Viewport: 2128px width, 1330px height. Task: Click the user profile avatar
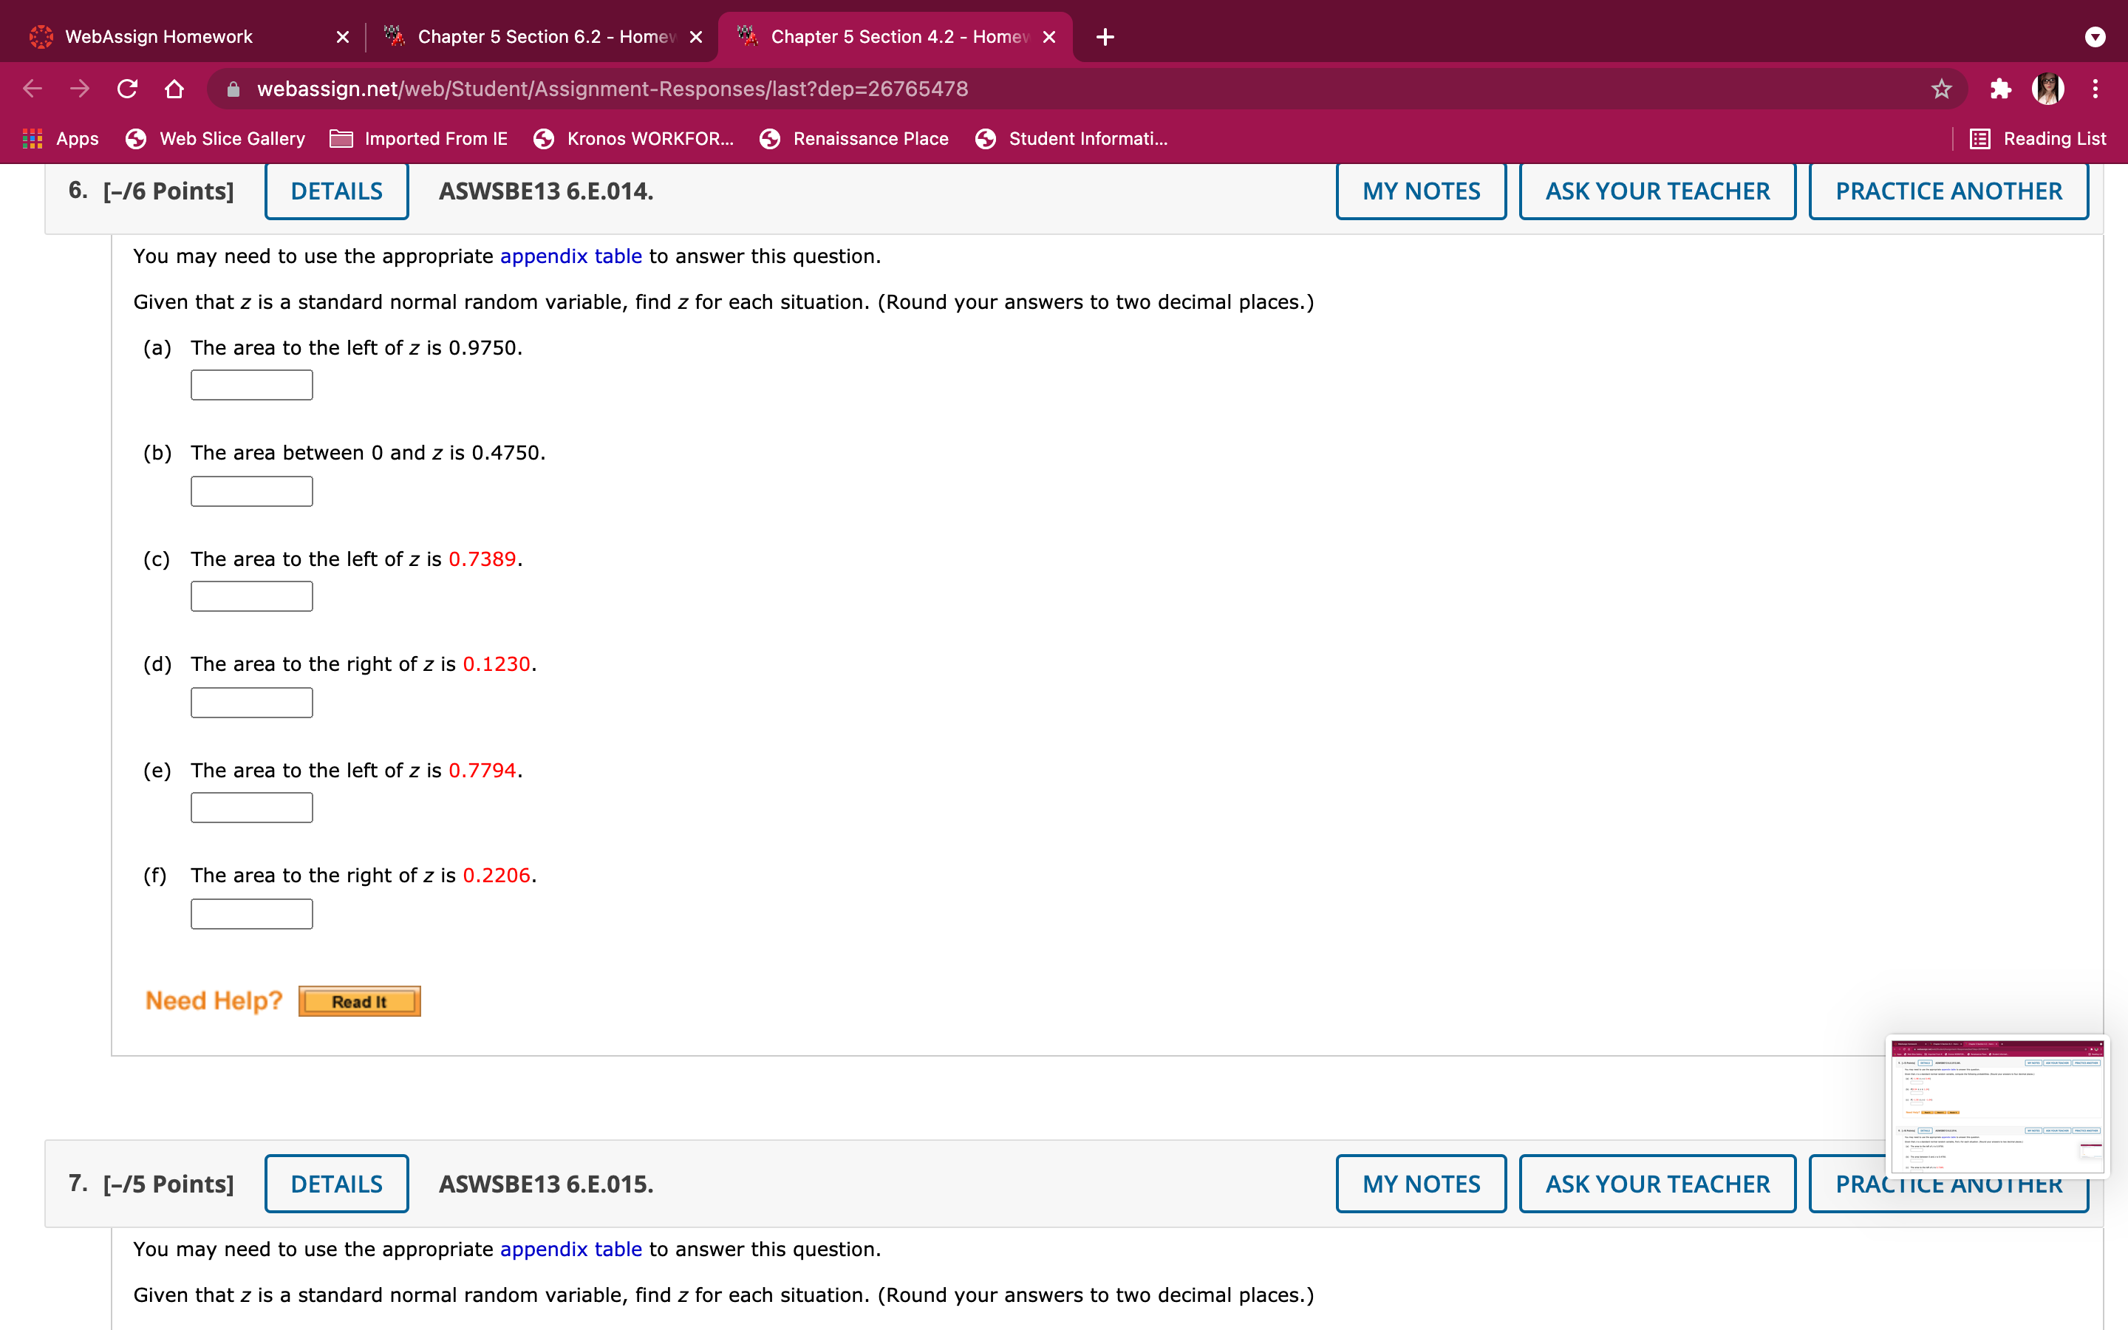coord(2047,89)
